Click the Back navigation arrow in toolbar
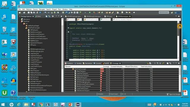Image resolution: width=190 pixels, height=107 pixels. point(129,12)
